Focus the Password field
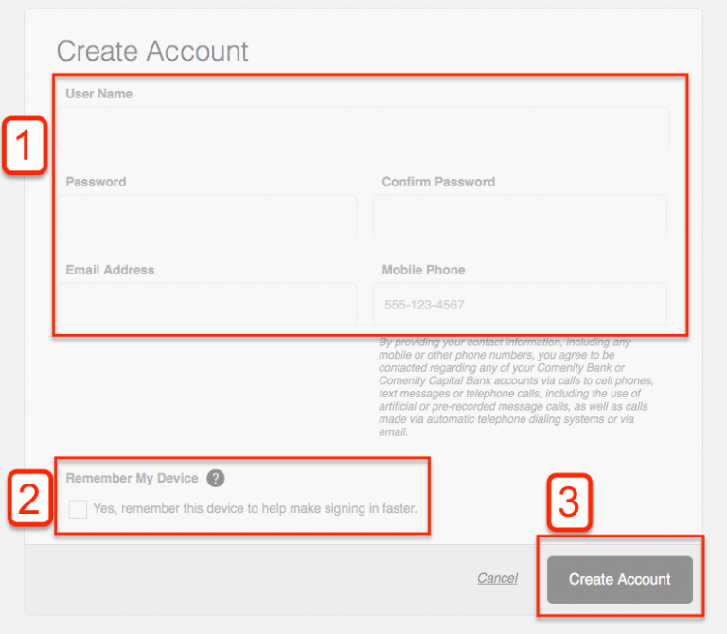The image size is (727, 634). [206, 217]
